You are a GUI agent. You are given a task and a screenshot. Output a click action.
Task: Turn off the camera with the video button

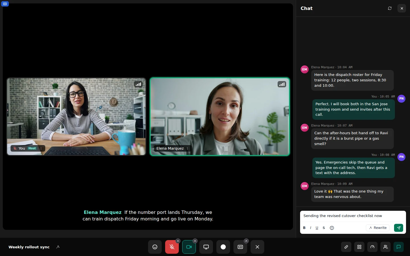(189, 247)
